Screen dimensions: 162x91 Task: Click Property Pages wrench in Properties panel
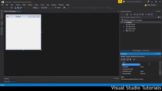pos(134,60)
